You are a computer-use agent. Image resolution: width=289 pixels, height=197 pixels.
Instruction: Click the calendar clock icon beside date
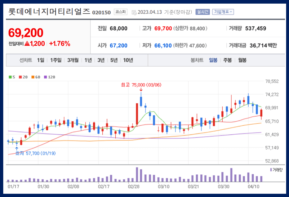134,12
